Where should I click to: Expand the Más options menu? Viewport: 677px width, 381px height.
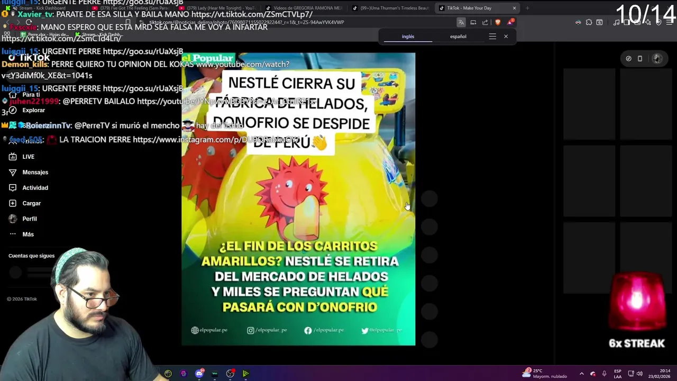click(x=22, y=234)
